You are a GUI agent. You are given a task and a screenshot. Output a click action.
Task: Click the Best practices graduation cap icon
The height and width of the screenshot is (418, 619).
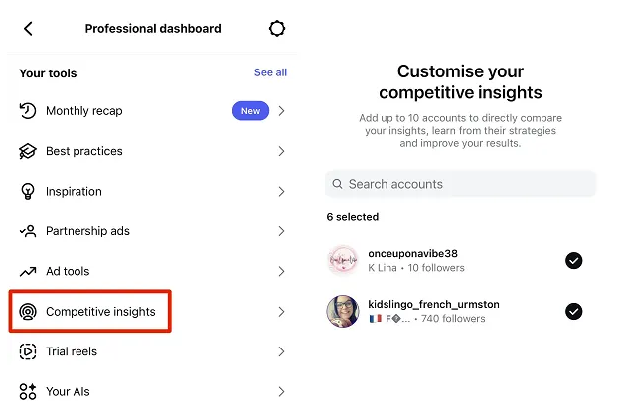(28, 151)
